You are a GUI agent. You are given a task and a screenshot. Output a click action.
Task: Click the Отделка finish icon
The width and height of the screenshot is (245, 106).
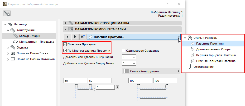13,47
